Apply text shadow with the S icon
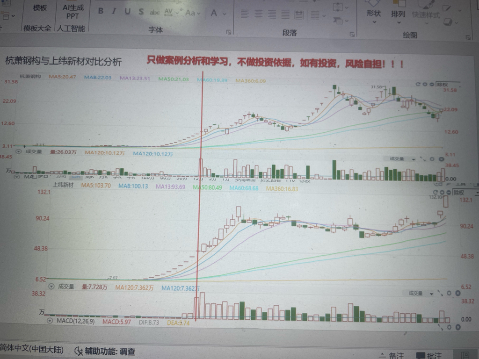Screen dimensions: 479x359 (x=141, y=12)
